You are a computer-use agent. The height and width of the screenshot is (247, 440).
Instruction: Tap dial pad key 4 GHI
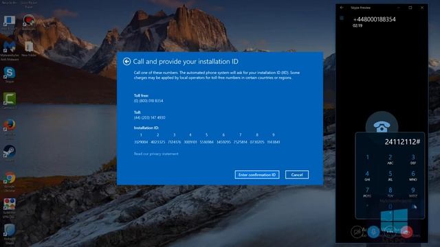coord(367,176)
